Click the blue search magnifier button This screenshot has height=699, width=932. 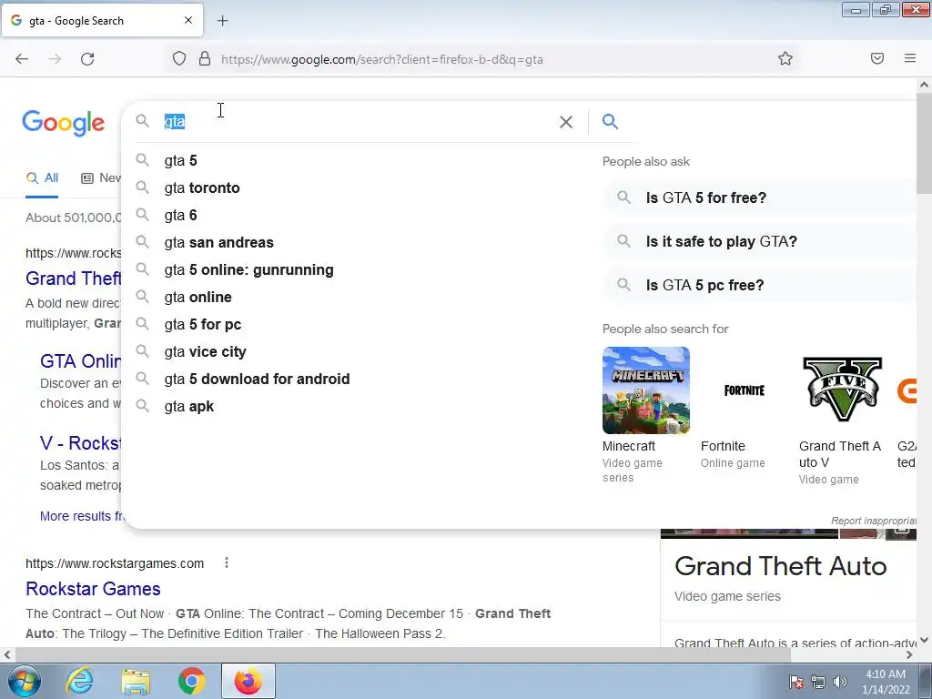610,121
